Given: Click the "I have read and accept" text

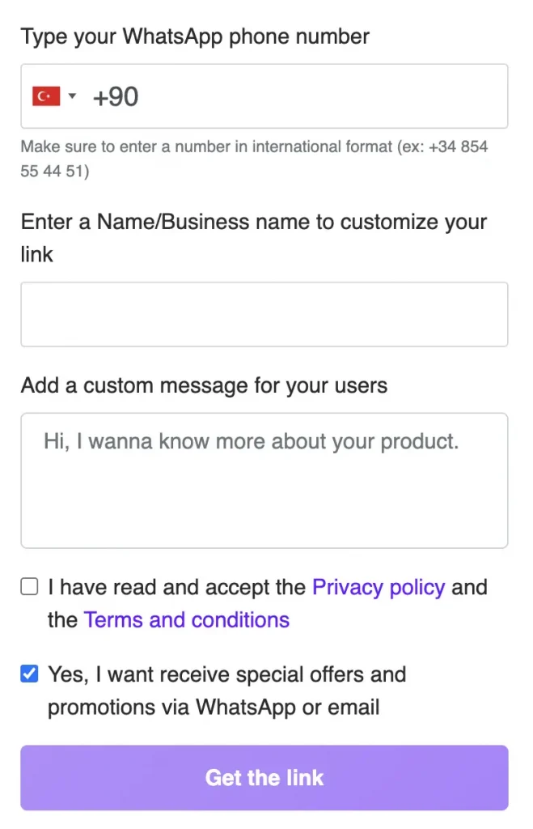Looking at the screenshot, I should click(177, 588).
